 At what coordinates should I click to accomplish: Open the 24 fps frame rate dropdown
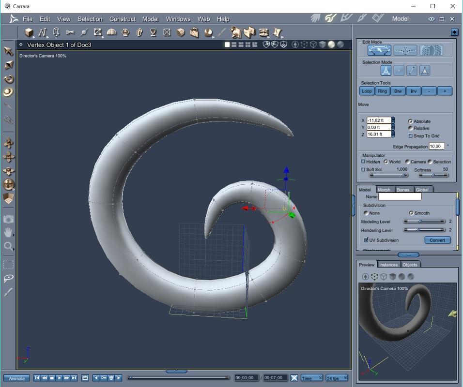[x=336, y=378]
